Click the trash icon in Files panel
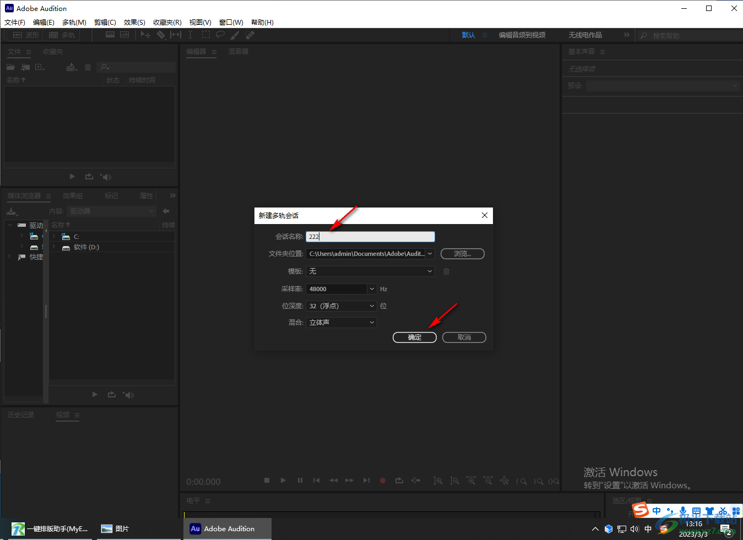This screenshot has width=743, height=540. (88, 67)
